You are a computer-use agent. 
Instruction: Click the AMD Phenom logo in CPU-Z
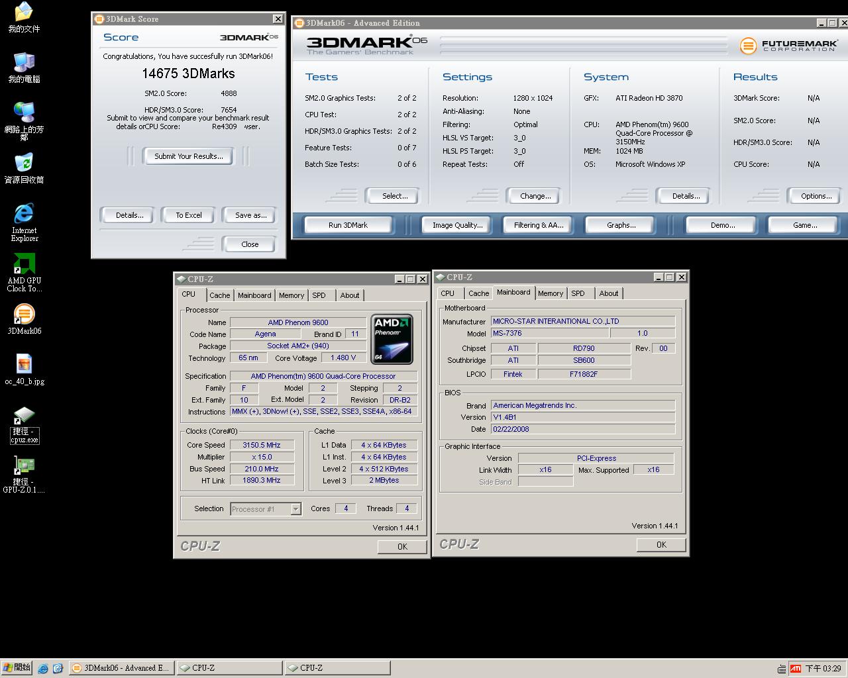coord(392,340)
